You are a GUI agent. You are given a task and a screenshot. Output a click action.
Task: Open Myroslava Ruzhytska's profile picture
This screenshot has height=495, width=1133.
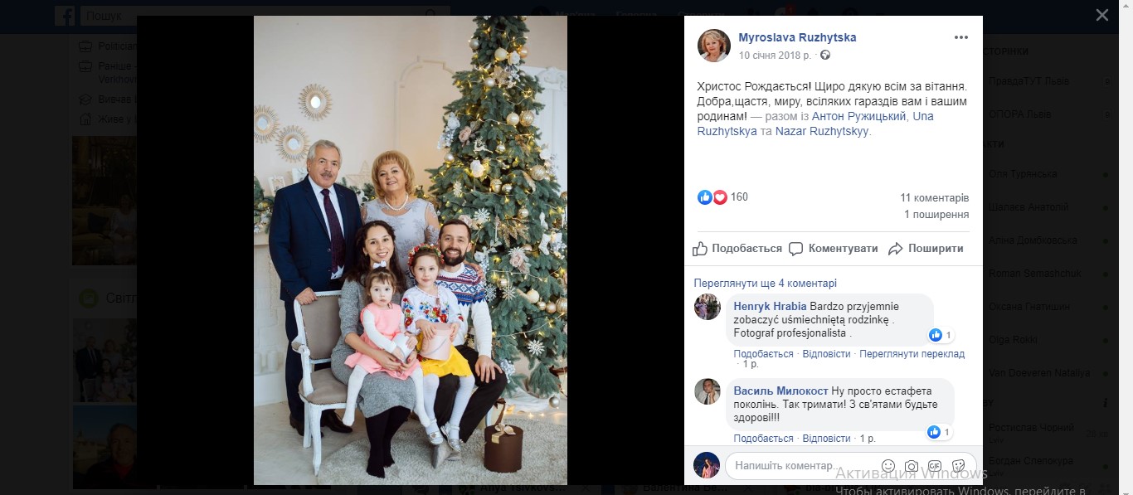pyautogui.click(x=713, y=46)
